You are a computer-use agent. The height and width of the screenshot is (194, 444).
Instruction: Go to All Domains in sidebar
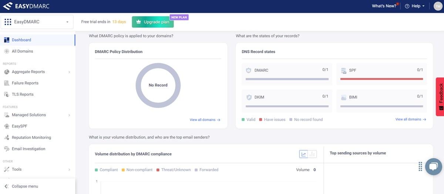click(x=22, y=51)
